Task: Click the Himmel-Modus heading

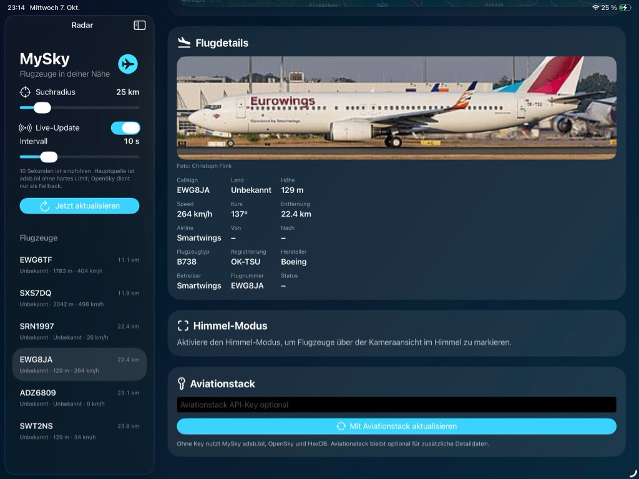Action: (x=230, y=325)
